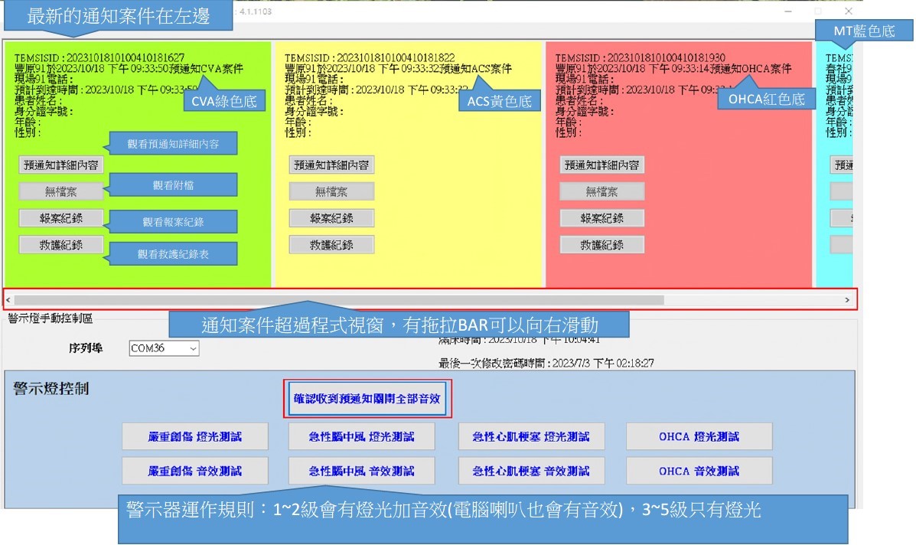The width and height of the screenshot is (916, 545).
Task: Run OHCA 燈光測試
Action: tap(699, 436)
